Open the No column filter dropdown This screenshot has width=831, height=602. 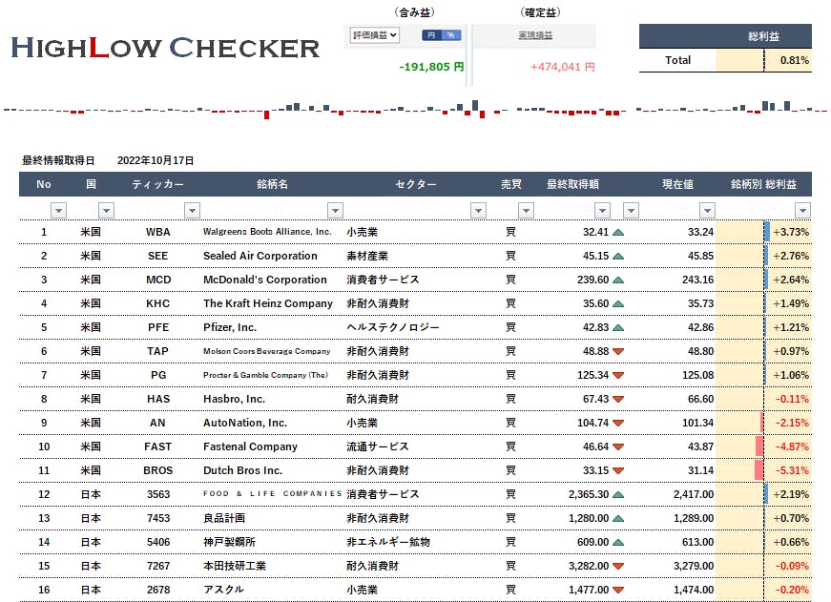[x=58, y=210]
